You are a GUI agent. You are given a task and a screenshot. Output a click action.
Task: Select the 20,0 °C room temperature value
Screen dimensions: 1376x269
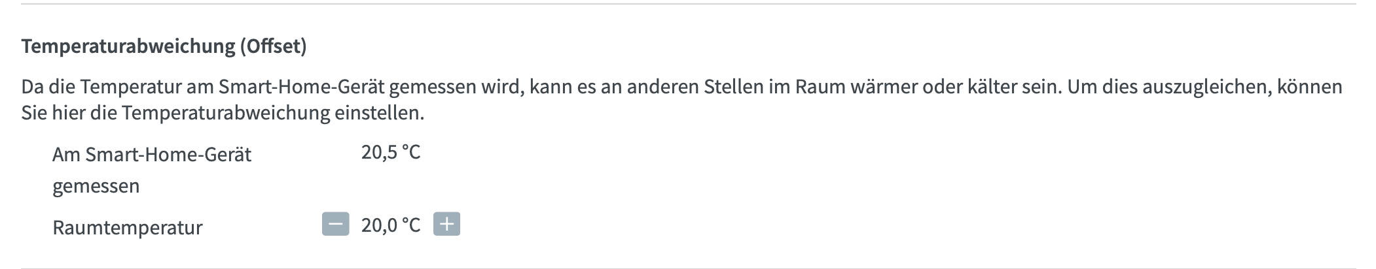[391, 225]
